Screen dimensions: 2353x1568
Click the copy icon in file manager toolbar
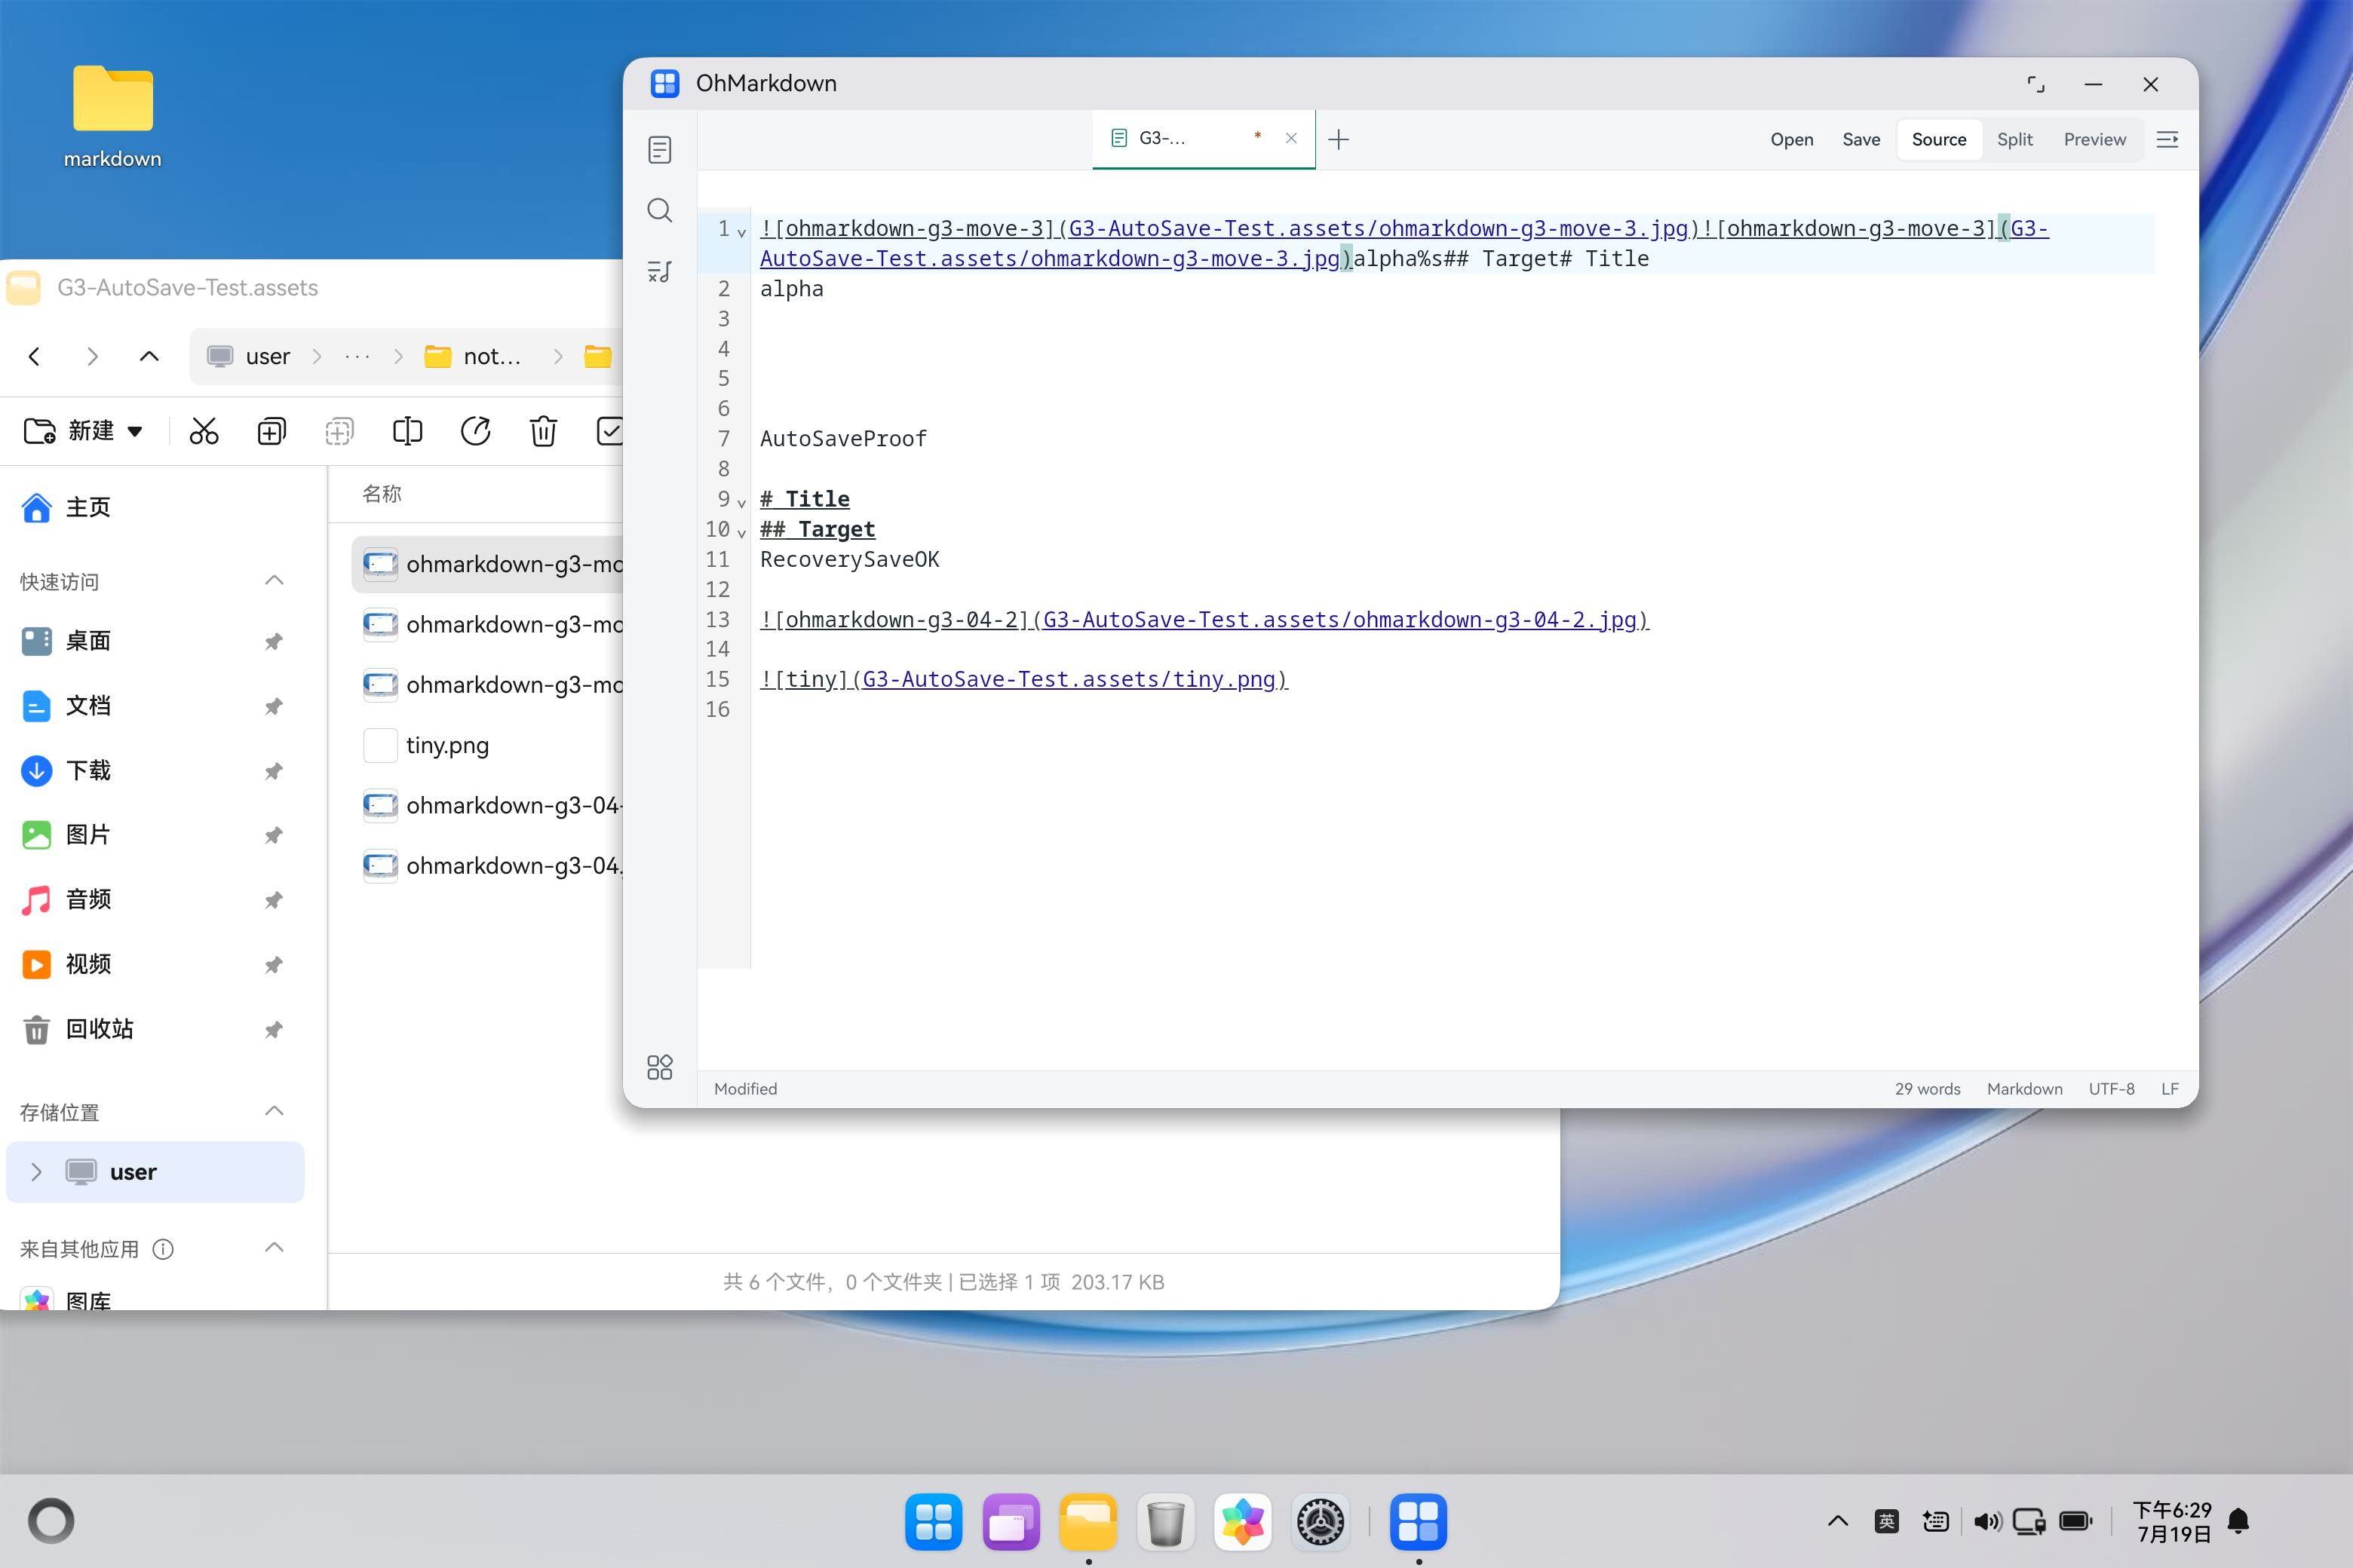[271, 431]
